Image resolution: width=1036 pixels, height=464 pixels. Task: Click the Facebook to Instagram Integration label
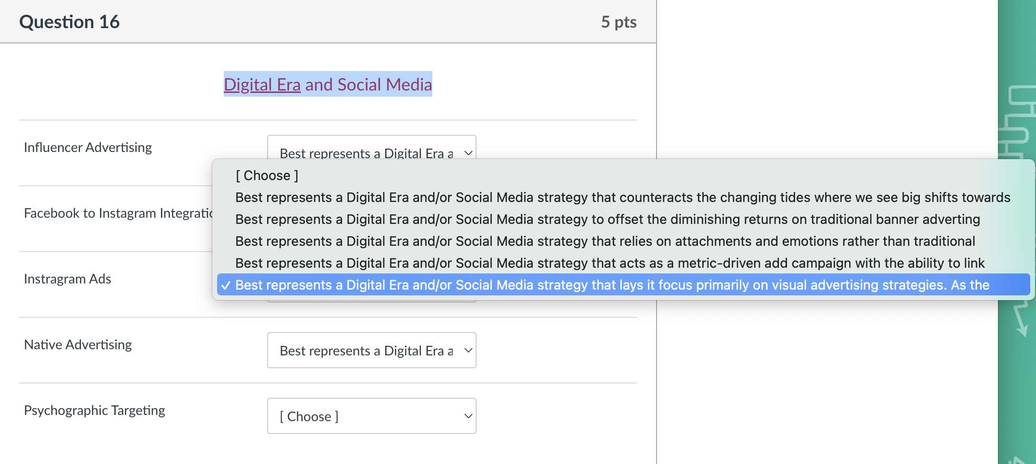click(118, 213)
